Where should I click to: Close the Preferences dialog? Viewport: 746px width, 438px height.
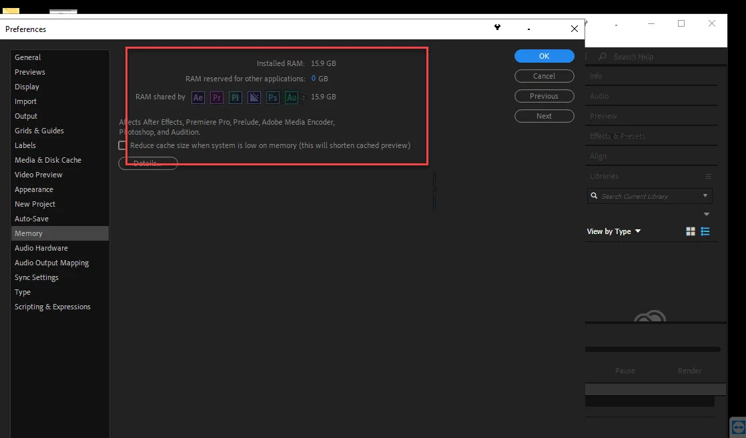coord(575,29)
